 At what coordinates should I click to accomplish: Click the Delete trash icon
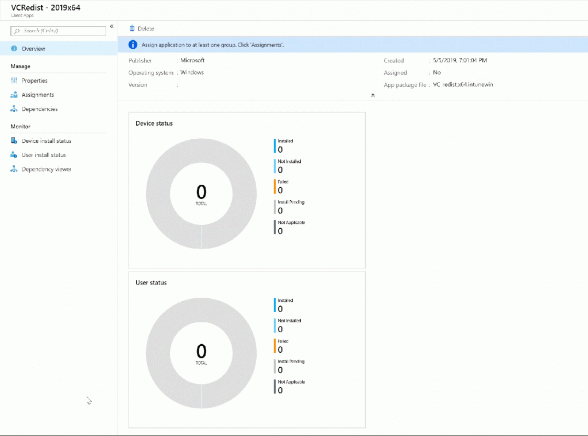[132, 29]
